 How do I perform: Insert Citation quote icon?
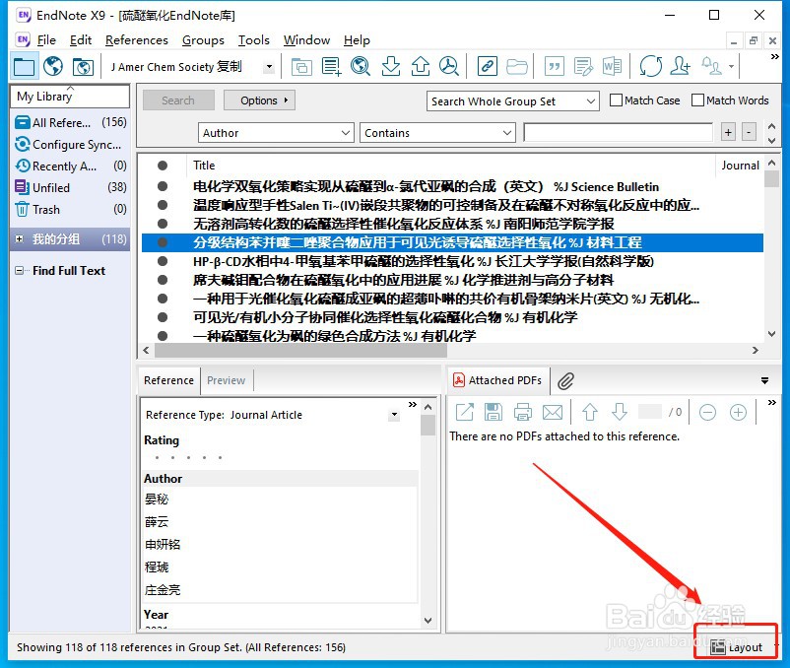pyautogui.click(x=555, y=66)
